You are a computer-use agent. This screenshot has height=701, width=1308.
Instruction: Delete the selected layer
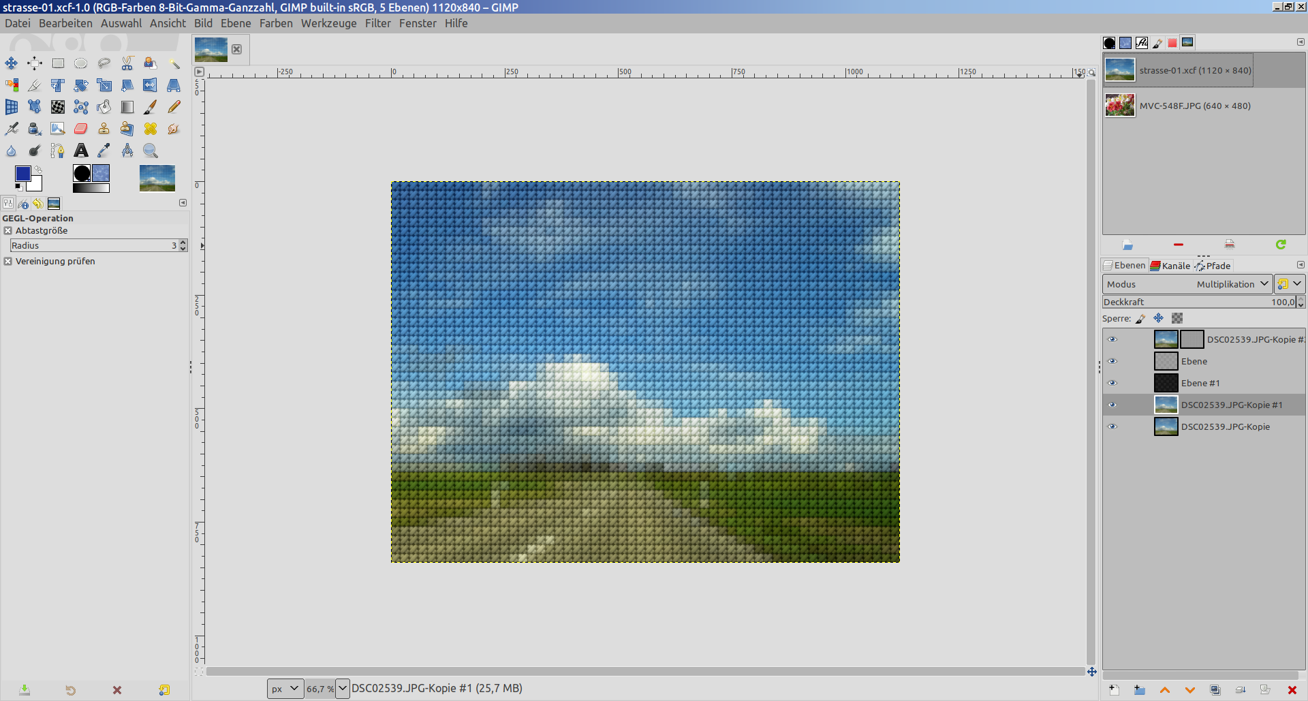[x=1292, y=690]
